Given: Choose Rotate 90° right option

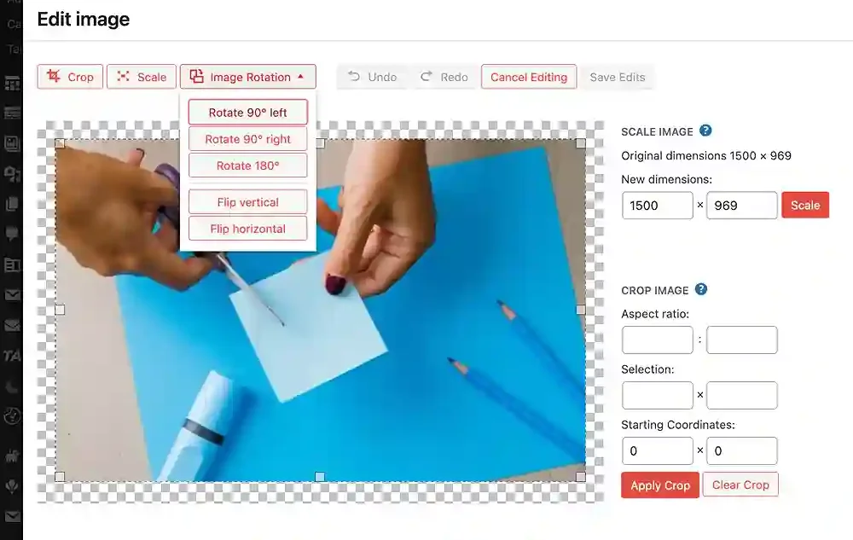Looking at the screenshot, I should point(248,139).
